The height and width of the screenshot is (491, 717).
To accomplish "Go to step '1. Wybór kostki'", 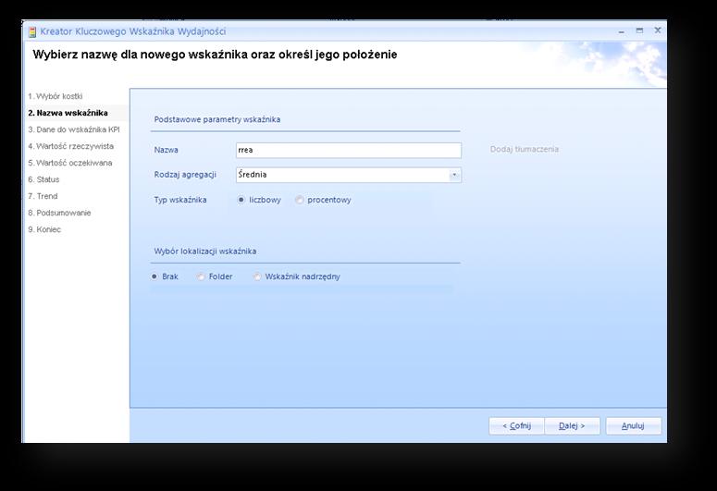I will coord(55,96).
